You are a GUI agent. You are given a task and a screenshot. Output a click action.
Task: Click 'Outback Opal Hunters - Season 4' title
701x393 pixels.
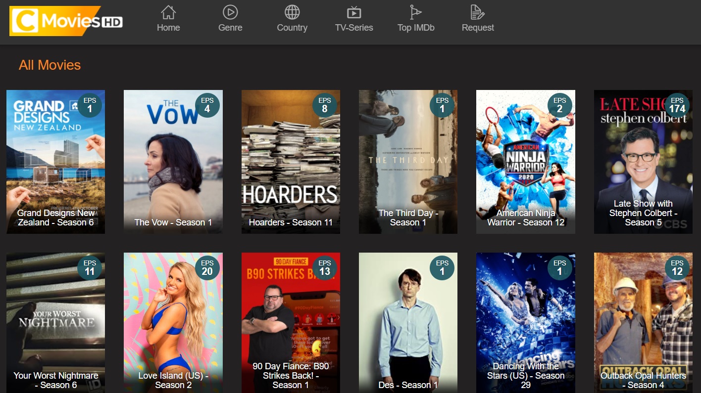pyautogui.click(x=643, y=380)
